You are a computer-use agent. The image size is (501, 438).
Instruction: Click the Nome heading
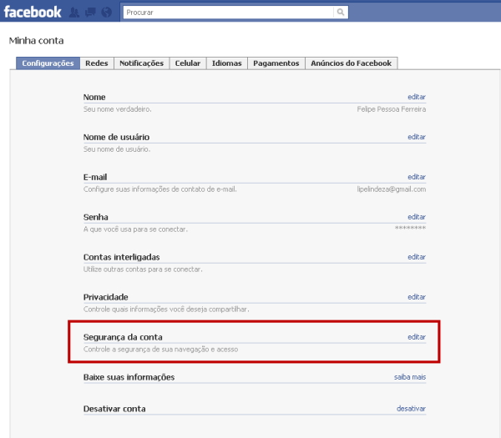pos(94,97)
